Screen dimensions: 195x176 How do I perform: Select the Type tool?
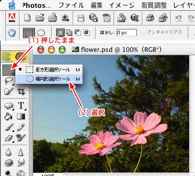point(21,106)
